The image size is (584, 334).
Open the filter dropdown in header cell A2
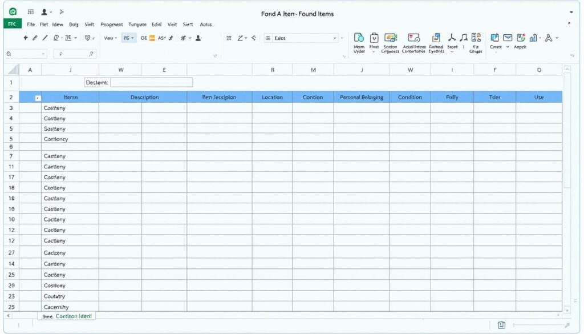click(38, 98)
